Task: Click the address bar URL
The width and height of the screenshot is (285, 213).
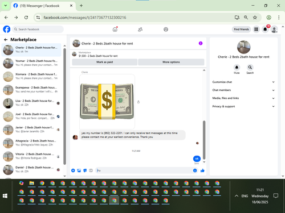Action: (85, 18)
